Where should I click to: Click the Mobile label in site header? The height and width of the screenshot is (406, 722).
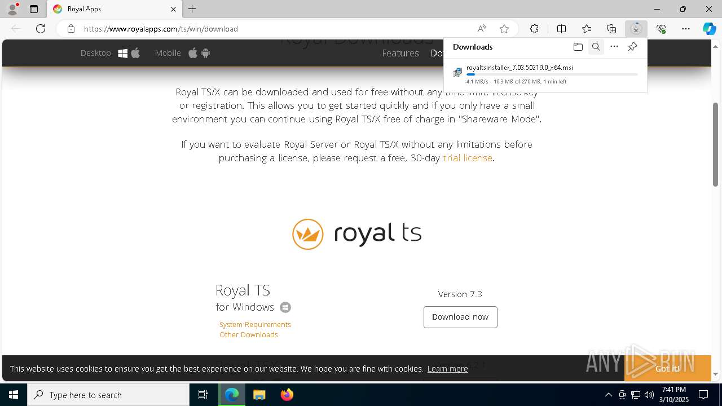click(x=168, y=53)
